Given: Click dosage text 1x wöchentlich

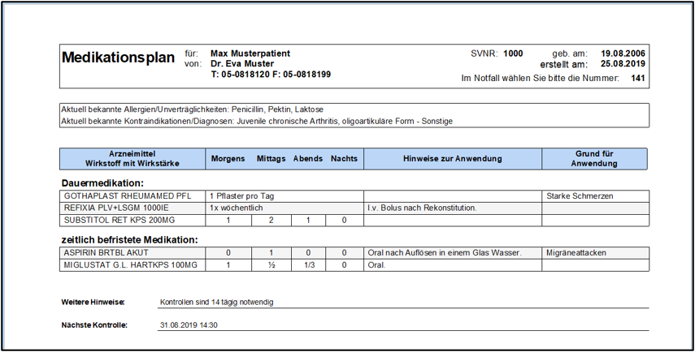Looking at the screenshot, I should (237, 208).
